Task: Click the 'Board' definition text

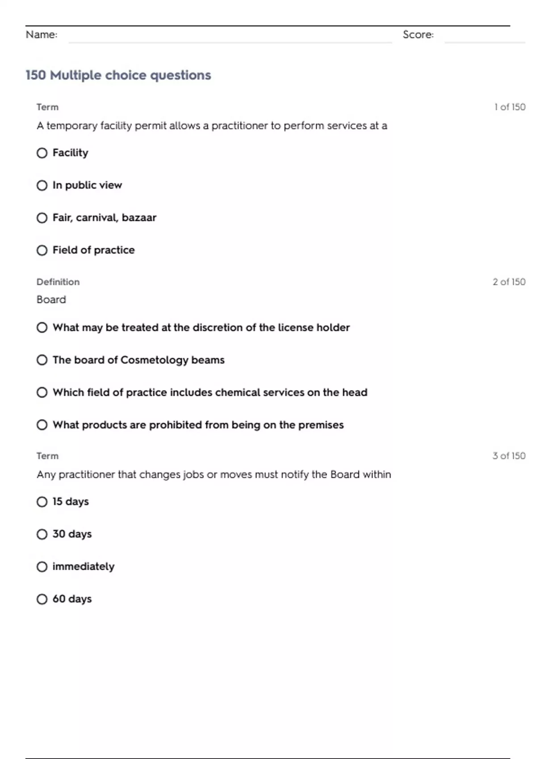Action: coord(51,300)
